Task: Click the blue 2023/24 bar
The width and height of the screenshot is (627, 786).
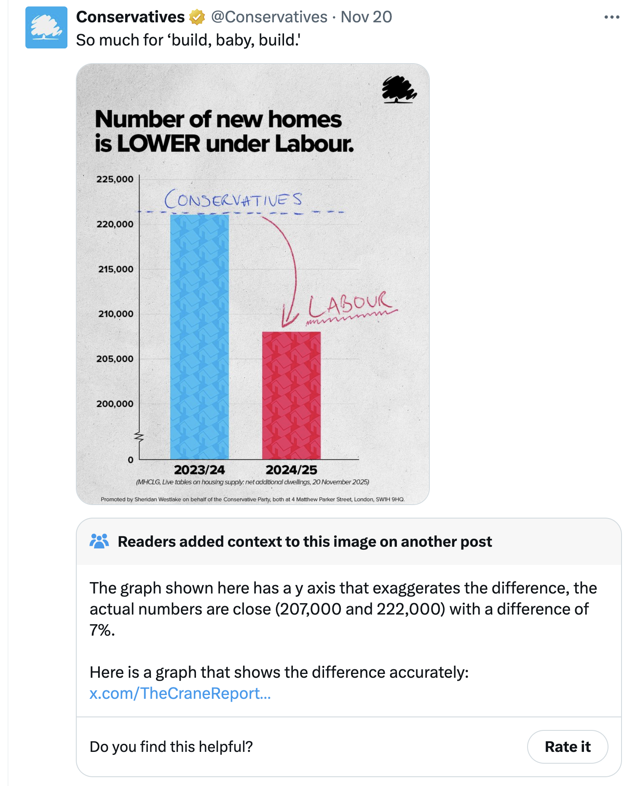Action: tap(199, 337)
